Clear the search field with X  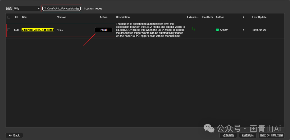pos(78,9)
